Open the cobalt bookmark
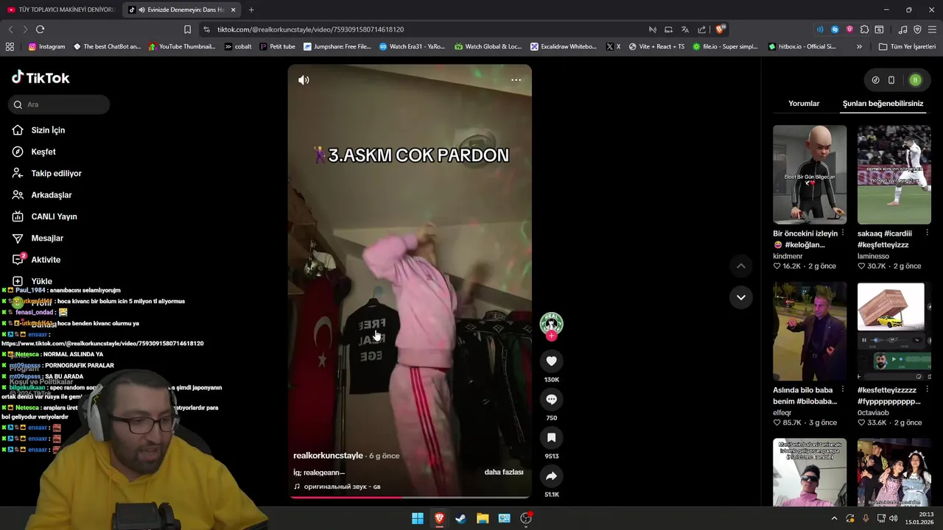 (237, 46)
